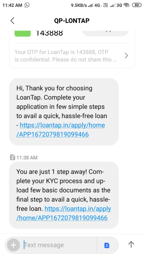The image size is (144, 257).
Task: Tap the QP-LONTAP conversation title
Action: (72, 21)
